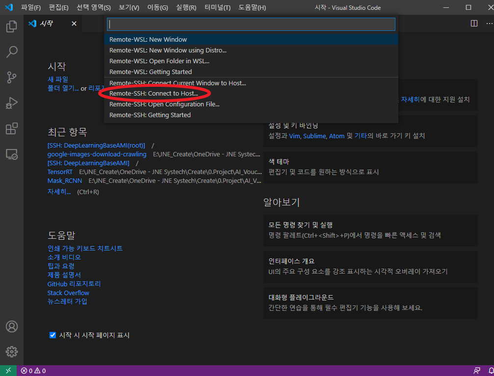
Task: Open the Remote Explorer icon
Action: tap(12, 154)
